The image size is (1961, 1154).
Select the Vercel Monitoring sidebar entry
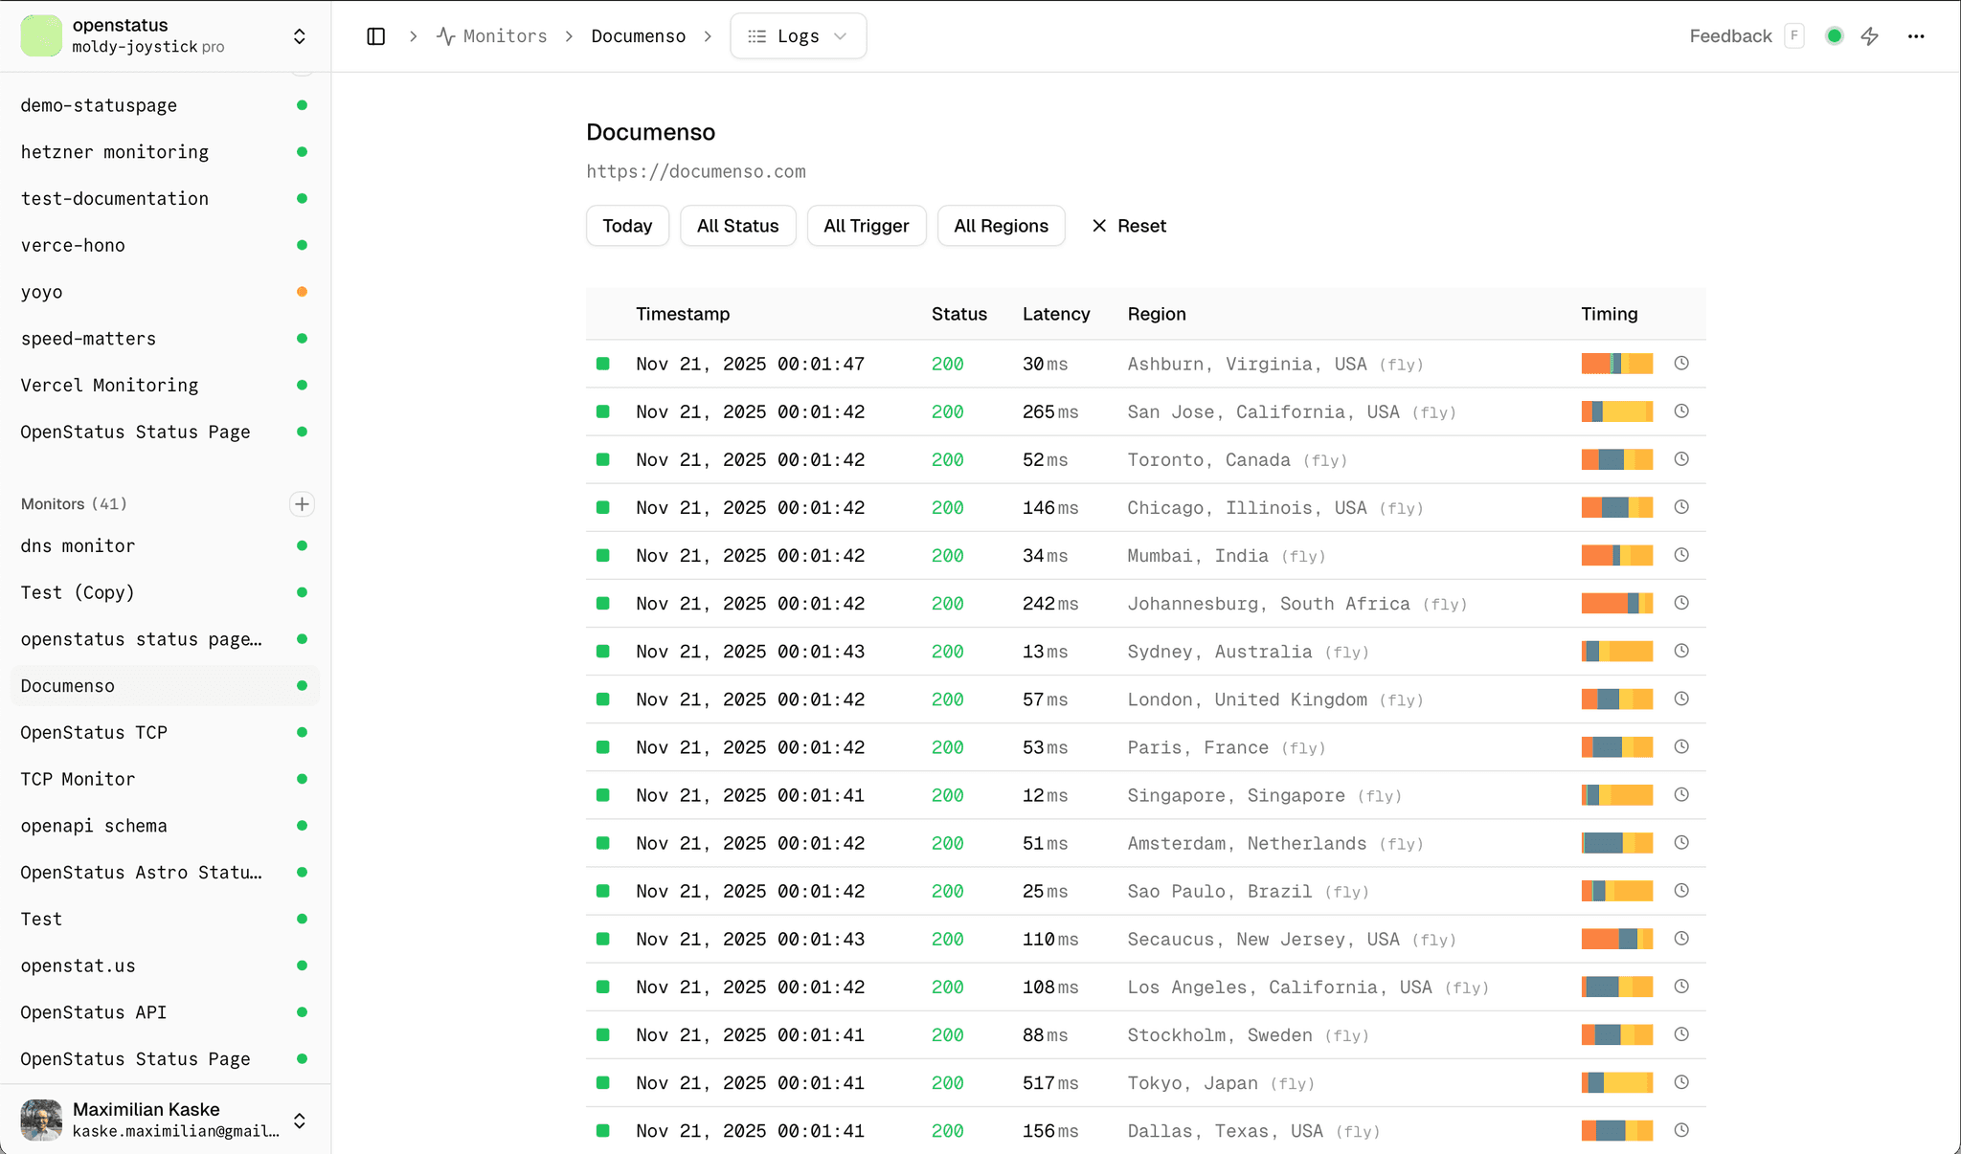click(109, 385)
